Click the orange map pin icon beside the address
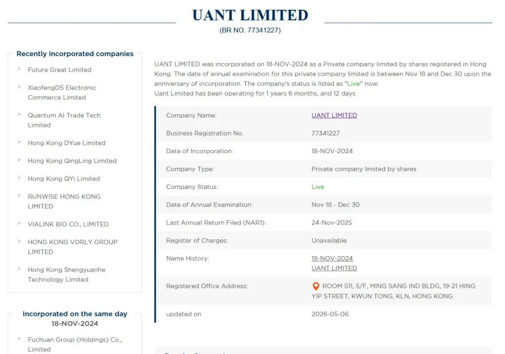The image size is (505, 354). (316, 286)
